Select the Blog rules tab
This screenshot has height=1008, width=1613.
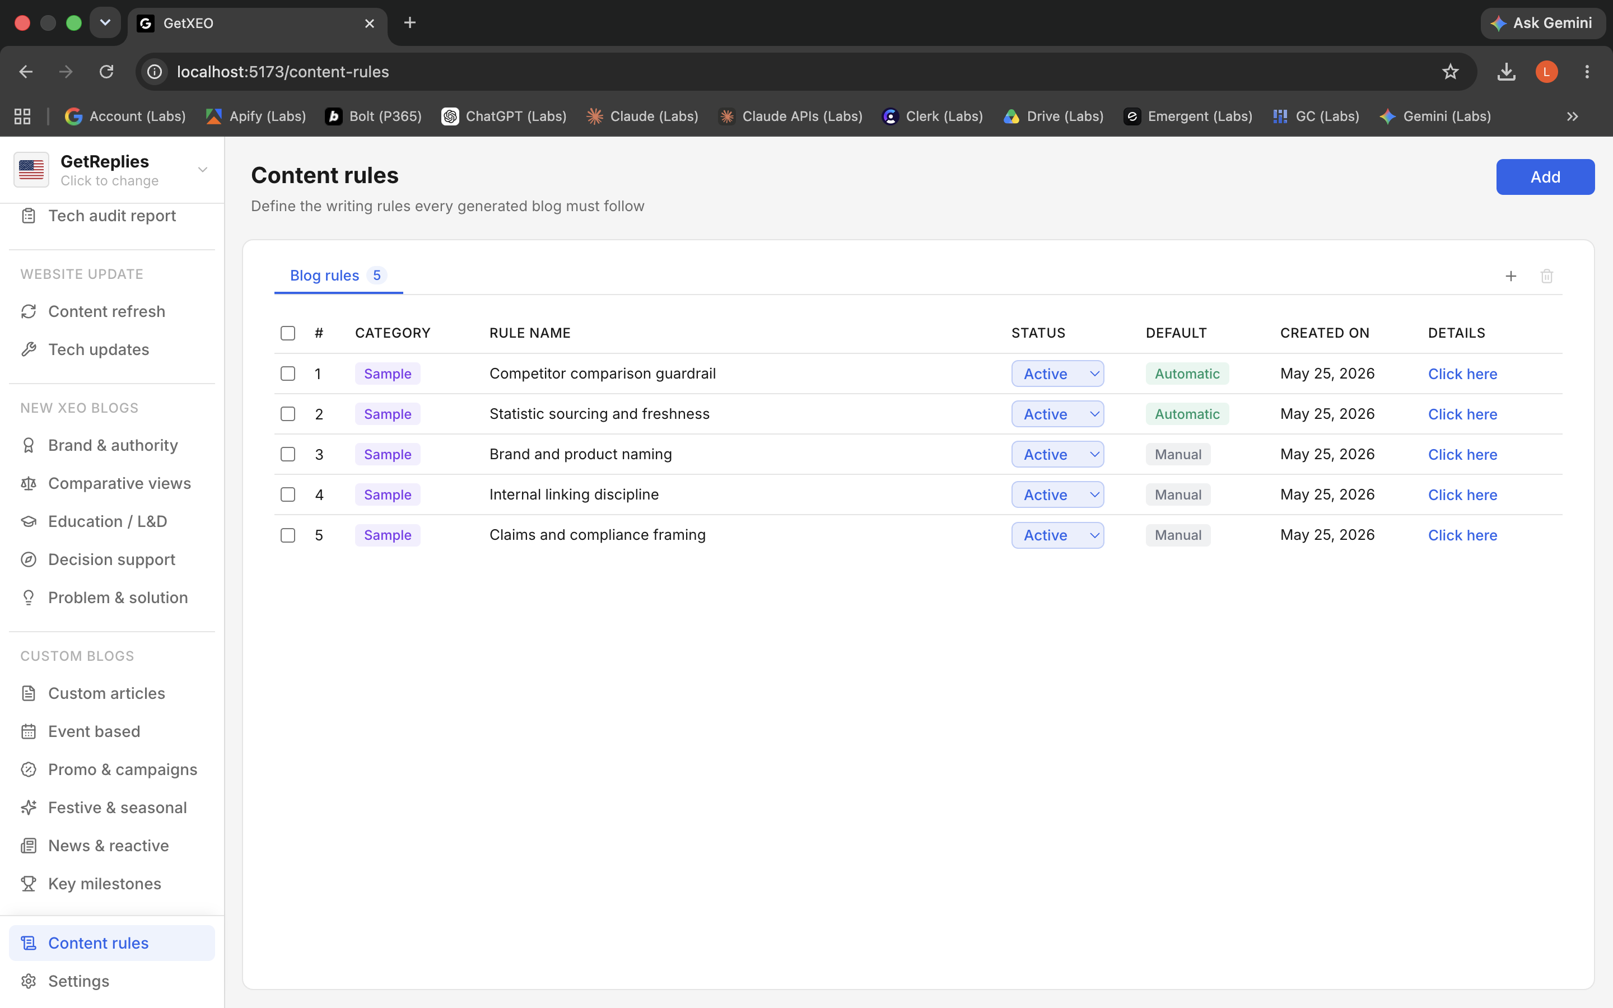click(338, 276)
